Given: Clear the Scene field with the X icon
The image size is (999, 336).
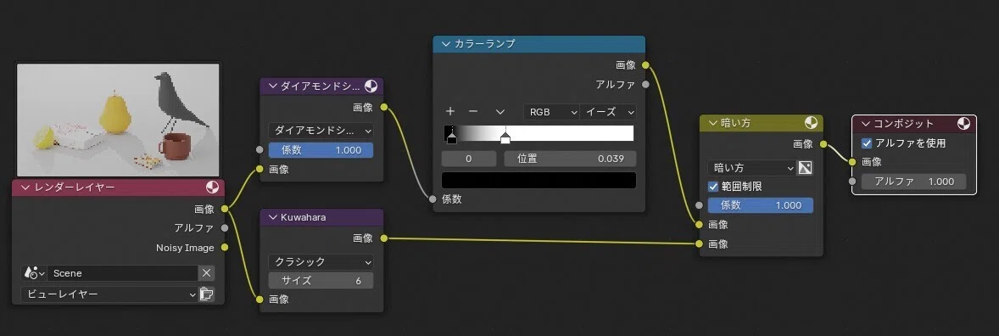Looking at the screenshot, I should click(x=206, y=273).
